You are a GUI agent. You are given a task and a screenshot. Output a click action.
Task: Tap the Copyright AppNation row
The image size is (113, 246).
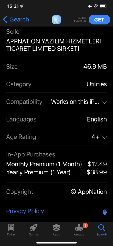click(56, 192)
